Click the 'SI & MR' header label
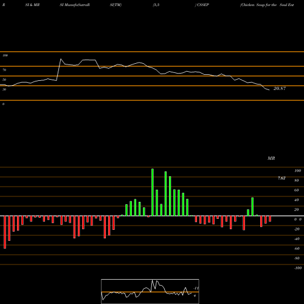 tap(32, 5)
